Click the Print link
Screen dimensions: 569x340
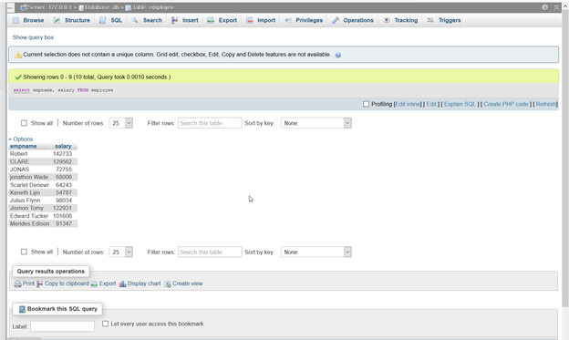click(x=28, y=283)
